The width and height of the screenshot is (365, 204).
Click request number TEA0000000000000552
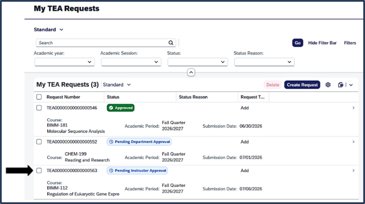click(72, 141)
